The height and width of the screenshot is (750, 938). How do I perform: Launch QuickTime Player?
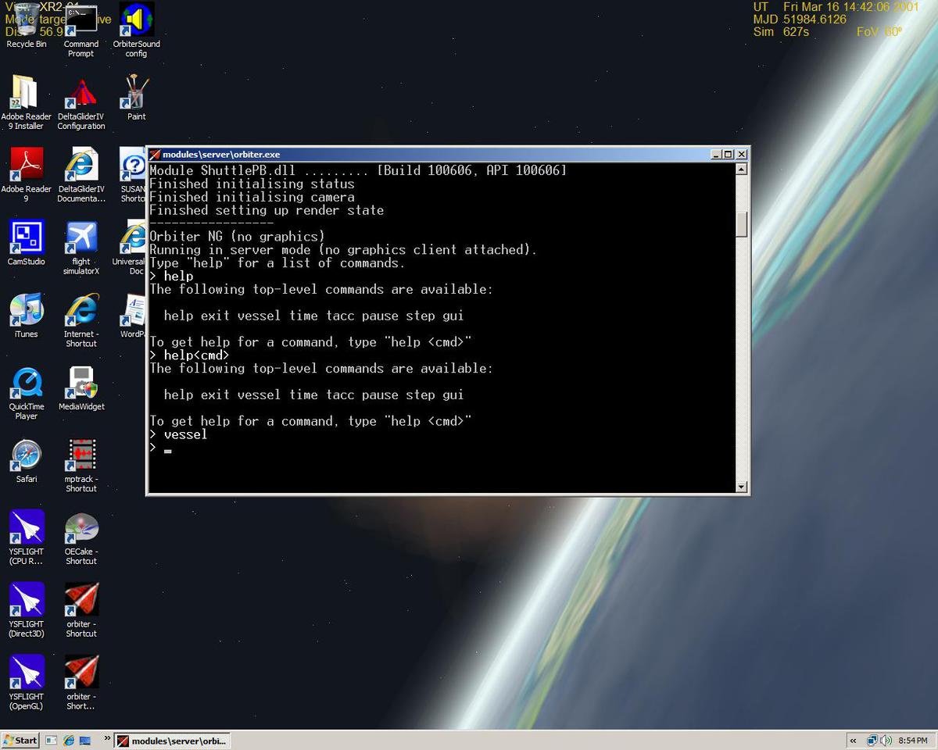(27, 392)
